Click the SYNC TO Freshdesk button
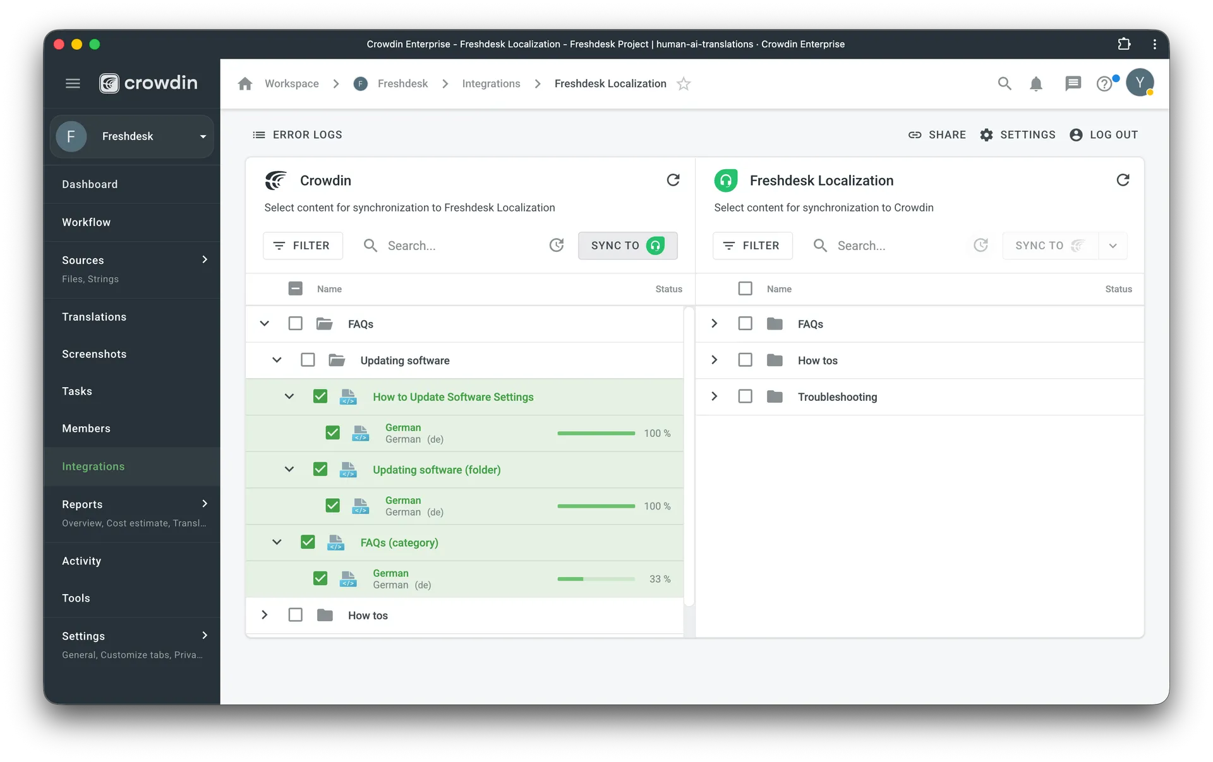This screenshot has height=762, width=1213. point(627,246)
